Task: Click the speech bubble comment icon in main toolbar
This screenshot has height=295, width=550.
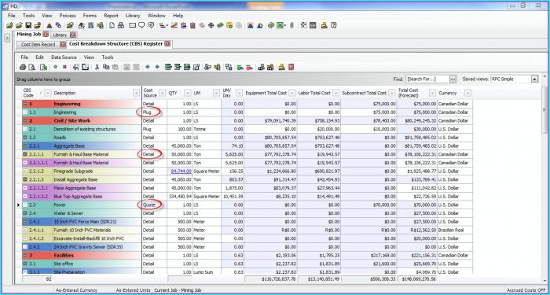Action: tap(141, 25)
